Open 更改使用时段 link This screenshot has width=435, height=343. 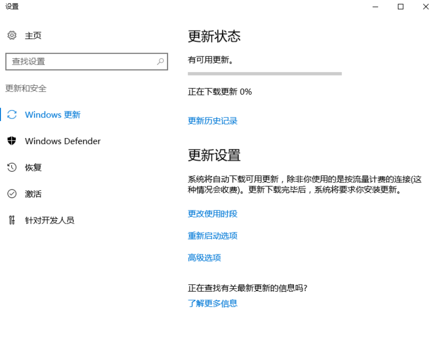tap(212, 213)
